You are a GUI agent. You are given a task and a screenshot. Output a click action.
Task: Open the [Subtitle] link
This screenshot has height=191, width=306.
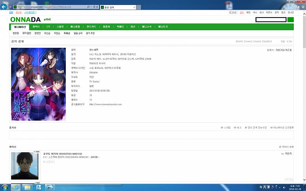tap(267, 41)
